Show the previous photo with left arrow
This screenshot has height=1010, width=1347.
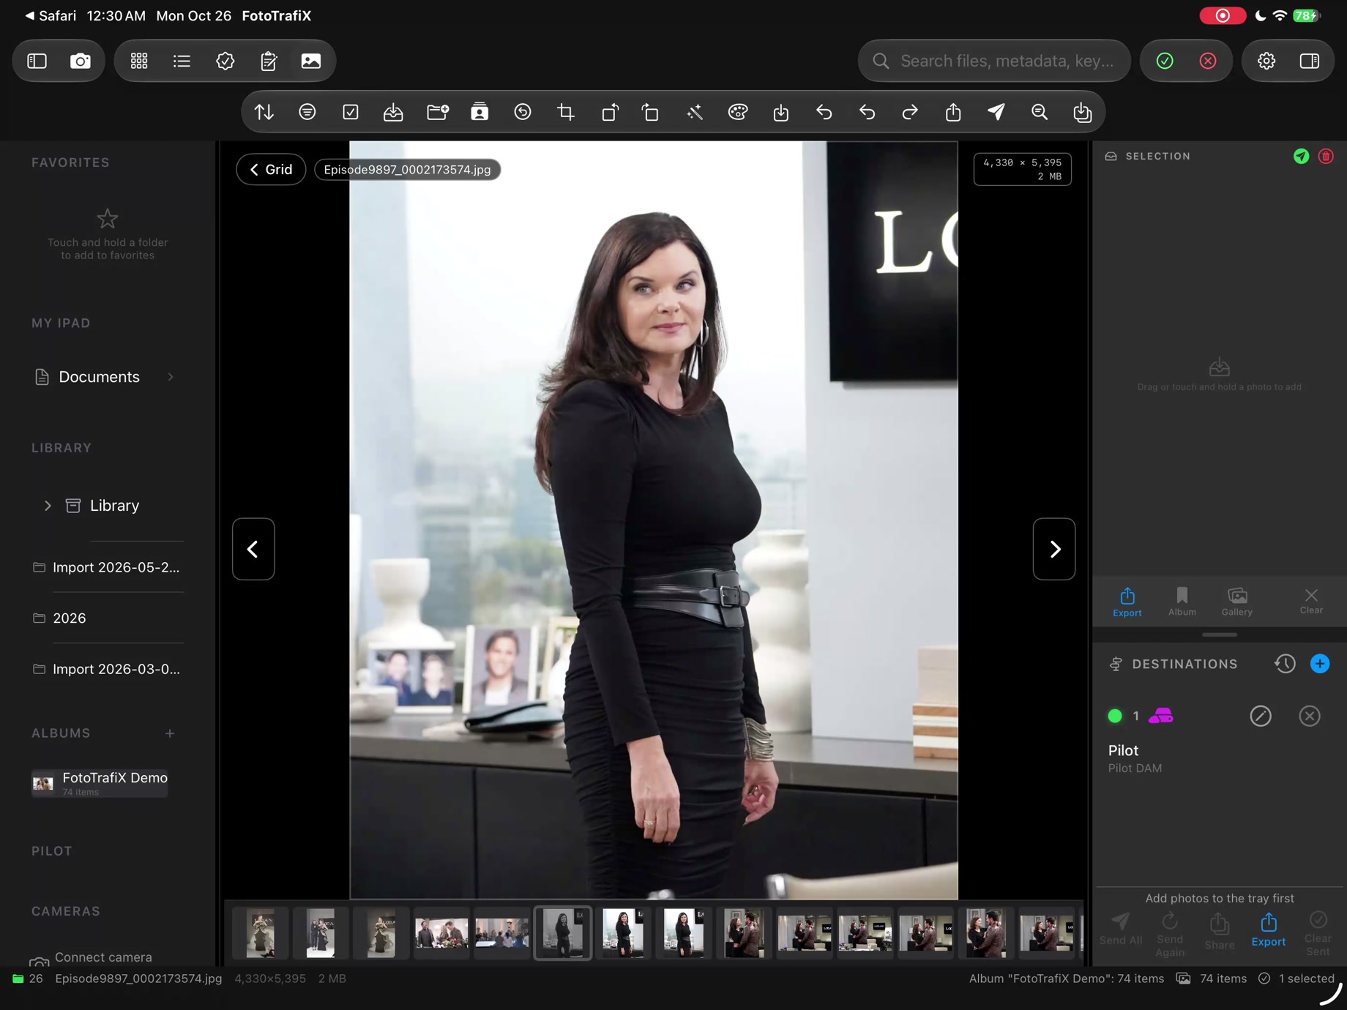coord(253,549)
